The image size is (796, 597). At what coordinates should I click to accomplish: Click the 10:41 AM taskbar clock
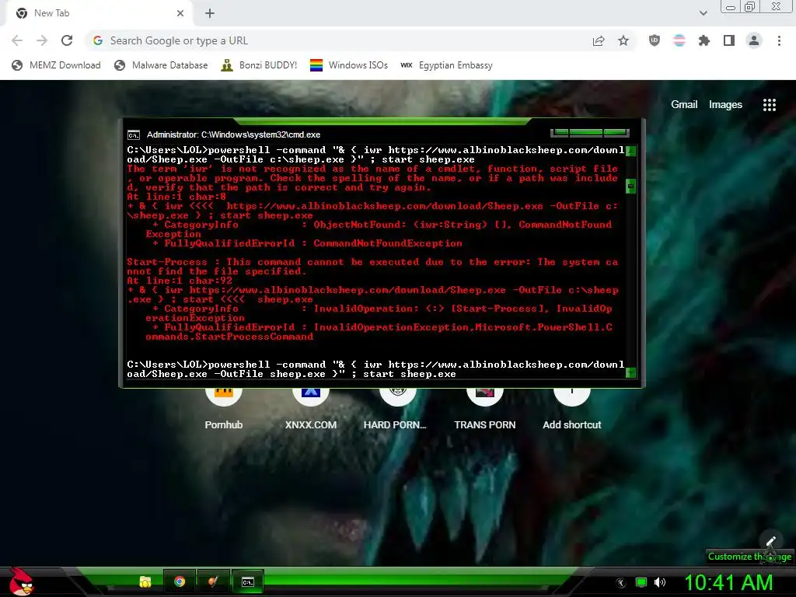point(728,583)
